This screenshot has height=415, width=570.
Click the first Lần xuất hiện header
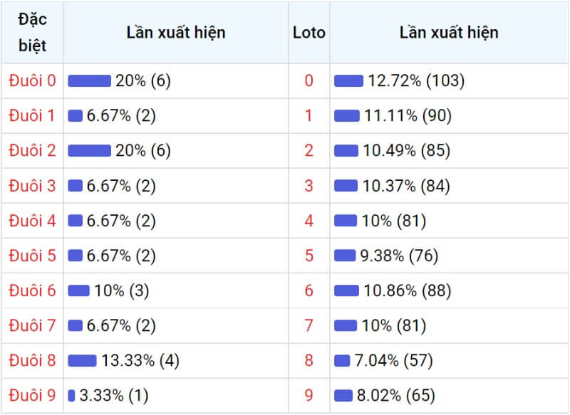176,32
